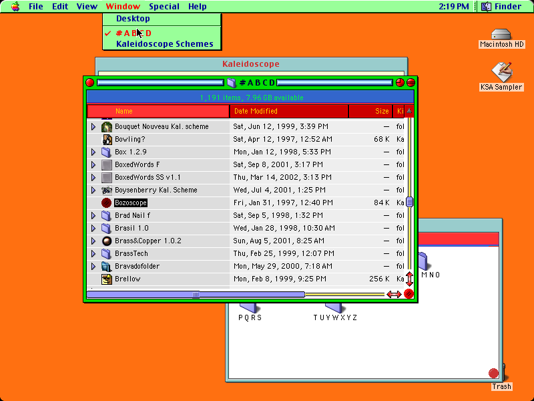Expand the Boysenberry Kal. Scheme triangle
This screenshot has width=534, height=401.
point(93,190)
